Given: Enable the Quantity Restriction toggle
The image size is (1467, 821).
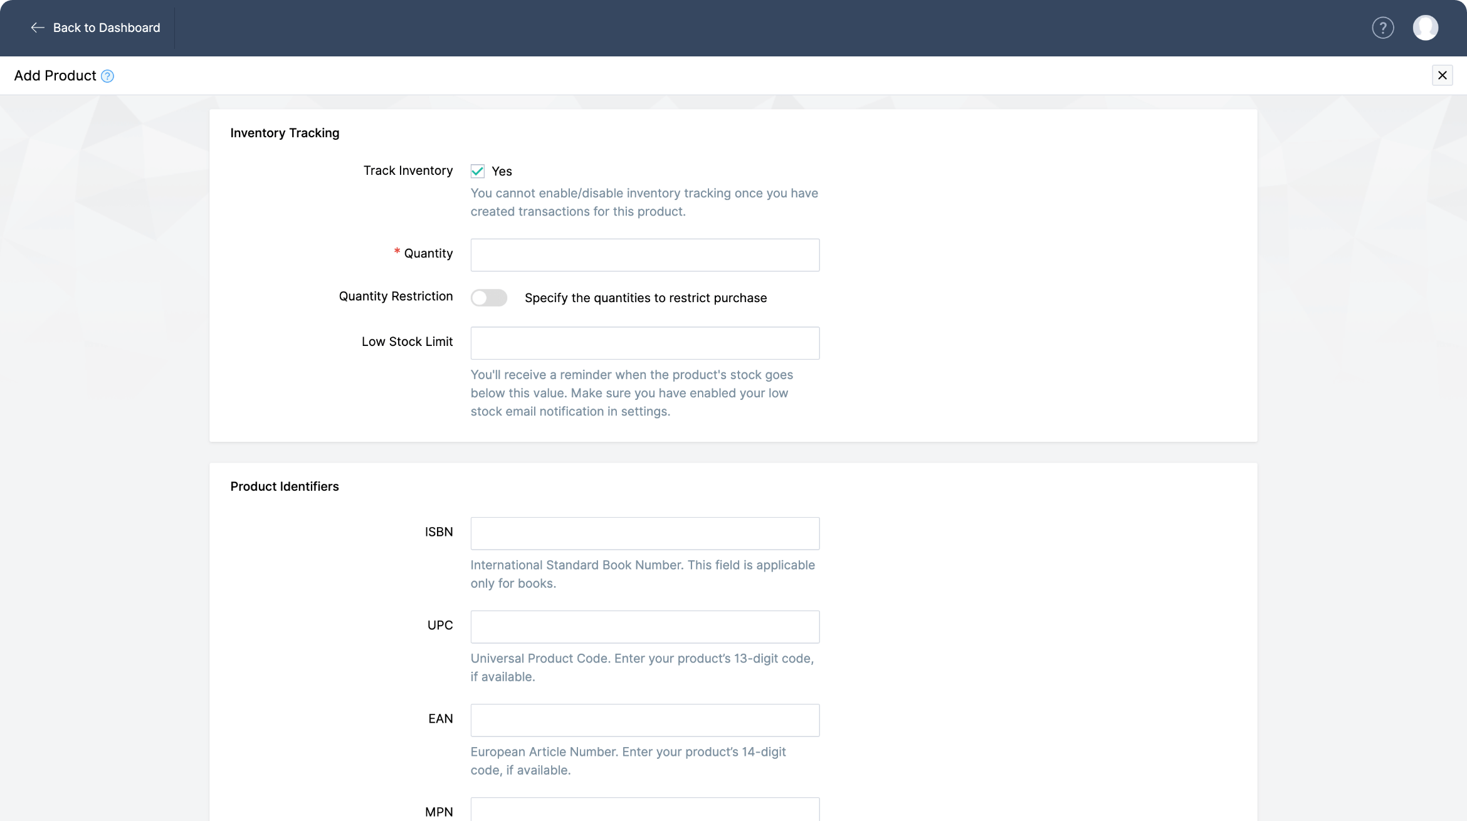Looking at the screenshot, I should coord(488,298).
